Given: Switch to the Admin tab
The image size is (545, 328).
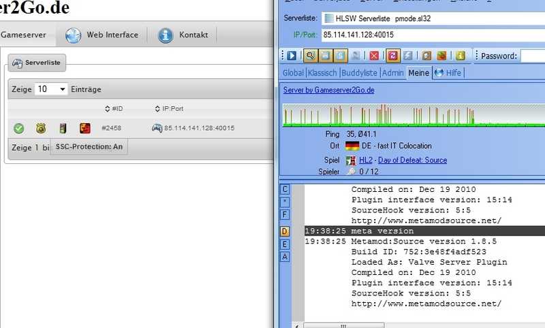Looking at the screenshot, I should [x=393, y=73].
